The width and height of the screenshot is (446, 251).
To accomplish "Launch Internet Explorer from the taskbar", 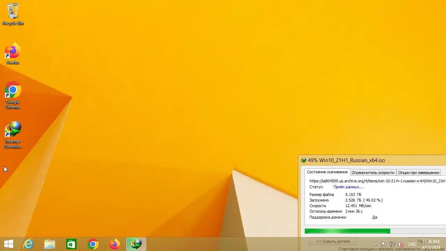I will click(28, 244).
